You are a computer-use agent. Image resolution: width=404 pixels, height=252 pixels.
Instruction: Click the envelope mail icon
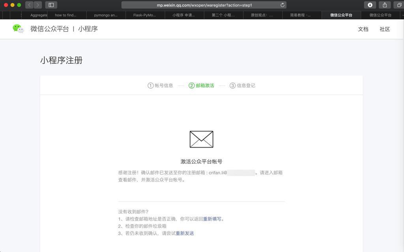pos(202,139)
